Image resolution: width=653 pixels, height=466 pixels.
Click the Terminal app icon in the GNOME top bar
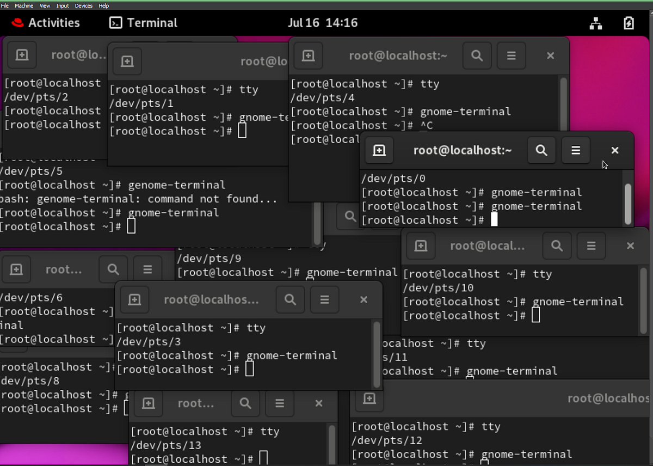coord(116,23)
